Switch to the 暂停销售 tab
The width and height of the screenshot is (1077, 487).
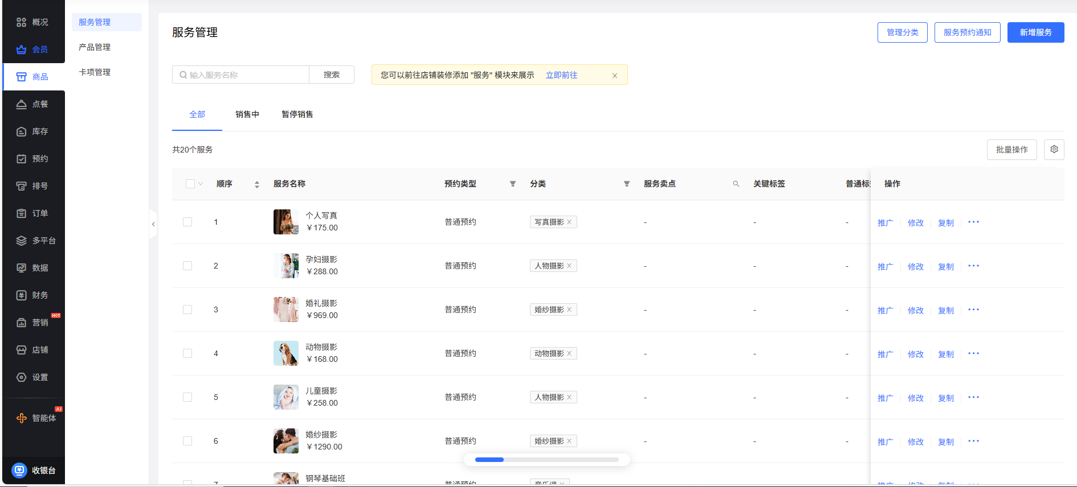(297, 114)
